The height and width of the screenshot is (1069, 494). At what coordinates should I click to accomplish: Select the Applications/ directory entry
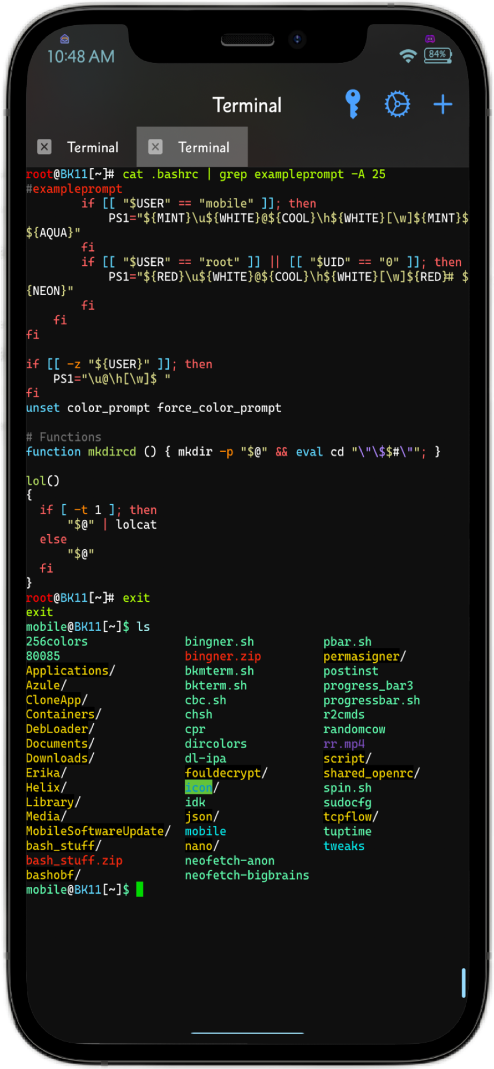(70, 670)
